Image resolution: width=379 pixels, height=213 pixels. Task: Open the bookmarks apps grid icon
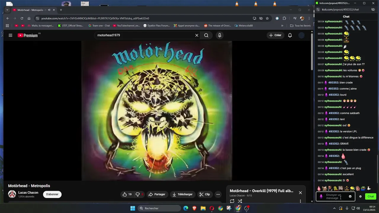(7, 26)
